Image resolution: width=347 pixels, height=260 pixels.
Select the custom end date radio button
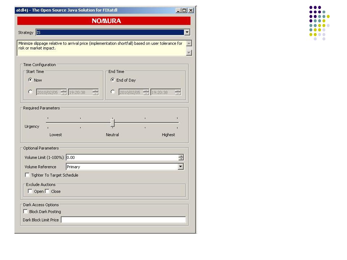pos(113,92)
